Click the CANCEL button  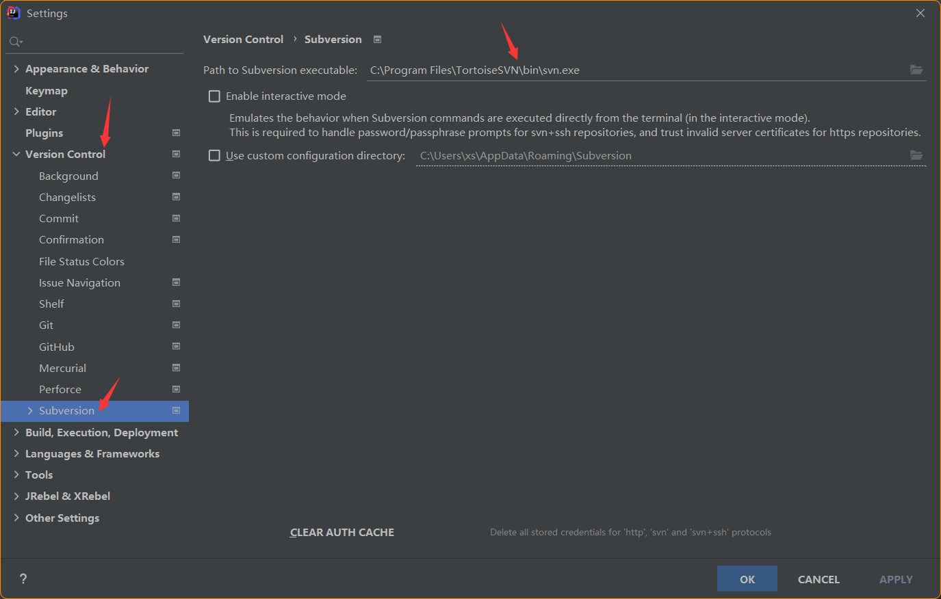[818, 579]
